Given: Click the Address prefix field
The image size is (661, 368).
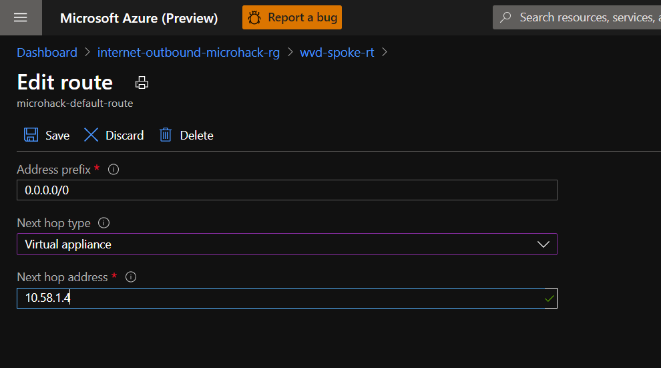Looking at the screenshot, I should click(x=287, y=190).
